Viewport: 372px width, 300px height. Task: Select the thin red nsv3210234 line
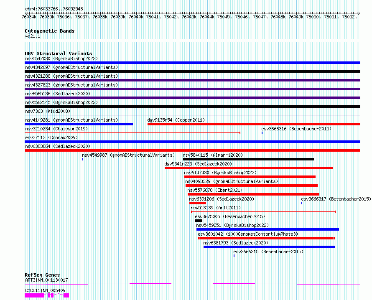[132, 133]
